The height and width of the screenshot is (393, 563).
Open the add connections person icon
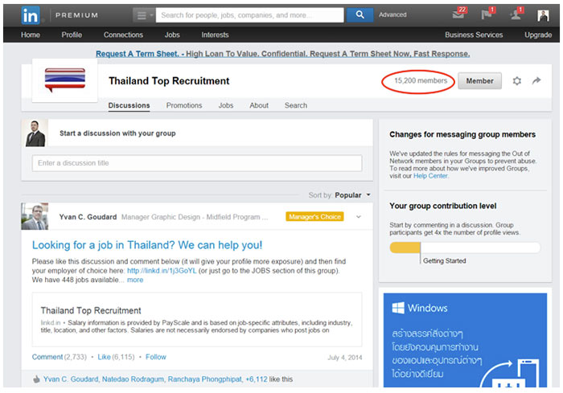pos(516,14)
